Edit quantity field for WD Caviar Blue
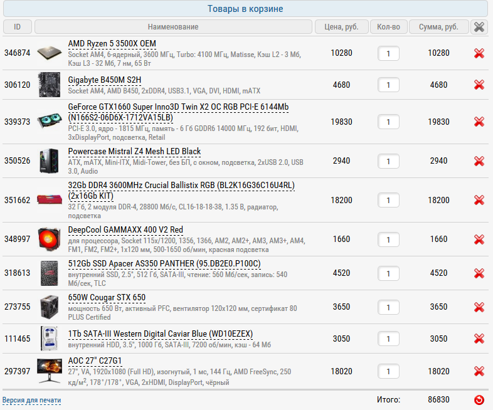The width and height of the screenshot is (493, 410). pyautogui.click(x=388, y=339)
